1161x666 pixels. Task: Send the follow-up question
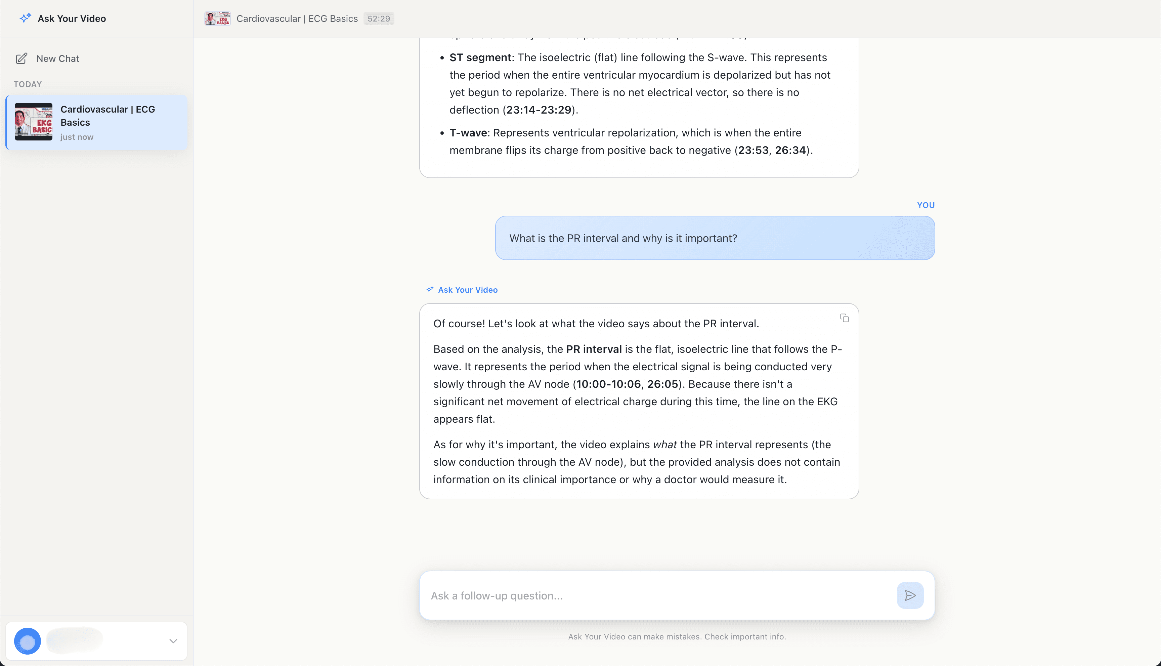click(x=909, y=595)
